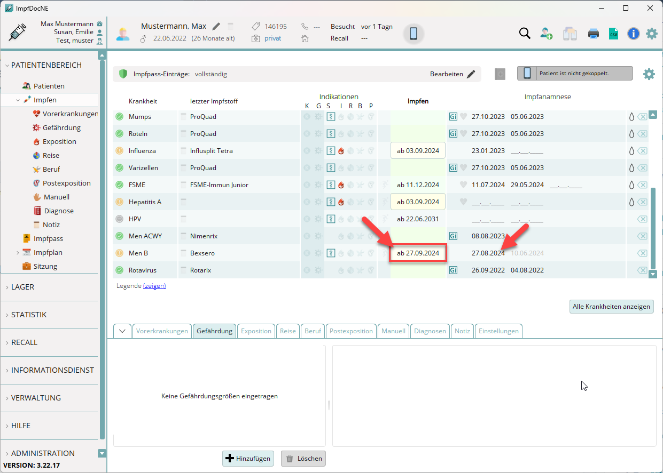Click the Diagnose book icon in sidebar
This screenshot has height=473, width=663.
[x=37, y=211]
